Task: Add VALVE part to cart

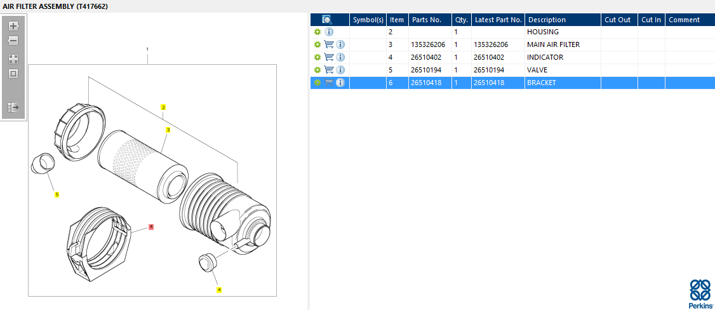Action: pyautogui.click(x=329, y=70)
